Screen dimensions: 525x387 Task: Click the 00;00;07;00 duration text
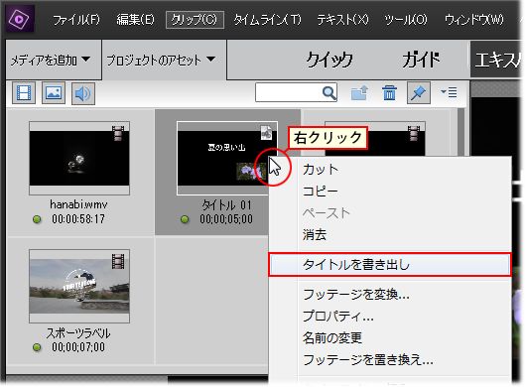pyautogui.click(x=78, y=347)
